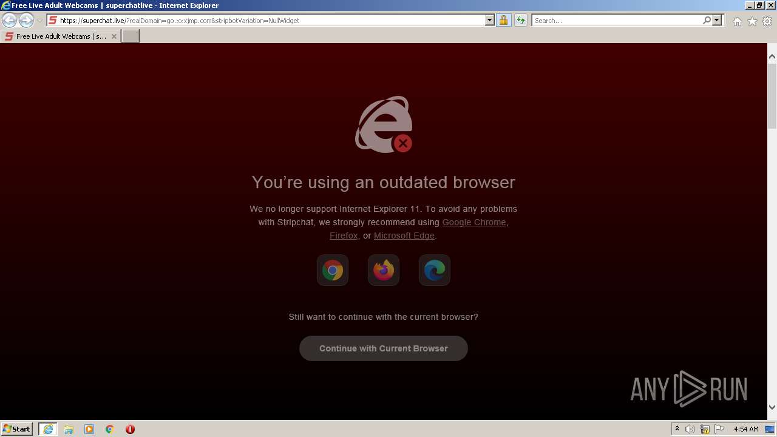This screenshot has height=437, width=777.
Task: Click the Home icon
Action: [x=737, y=21]
